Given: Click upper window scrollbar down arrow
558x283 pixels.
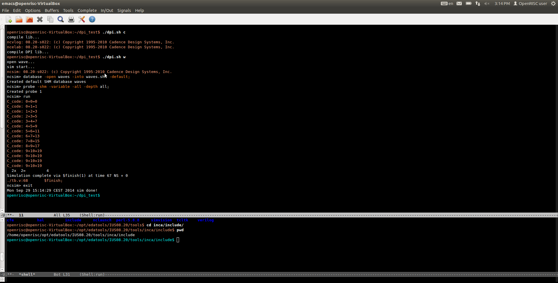Looking at the screenshot, I should pyautogui.click(x=2, y=210).
